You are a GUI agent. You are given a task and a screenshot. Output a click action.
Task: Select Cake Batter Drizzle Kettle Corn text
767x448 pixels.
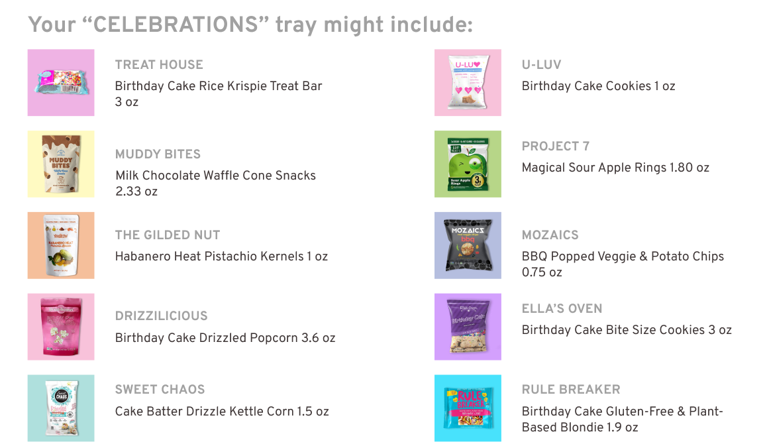point(222,412)
